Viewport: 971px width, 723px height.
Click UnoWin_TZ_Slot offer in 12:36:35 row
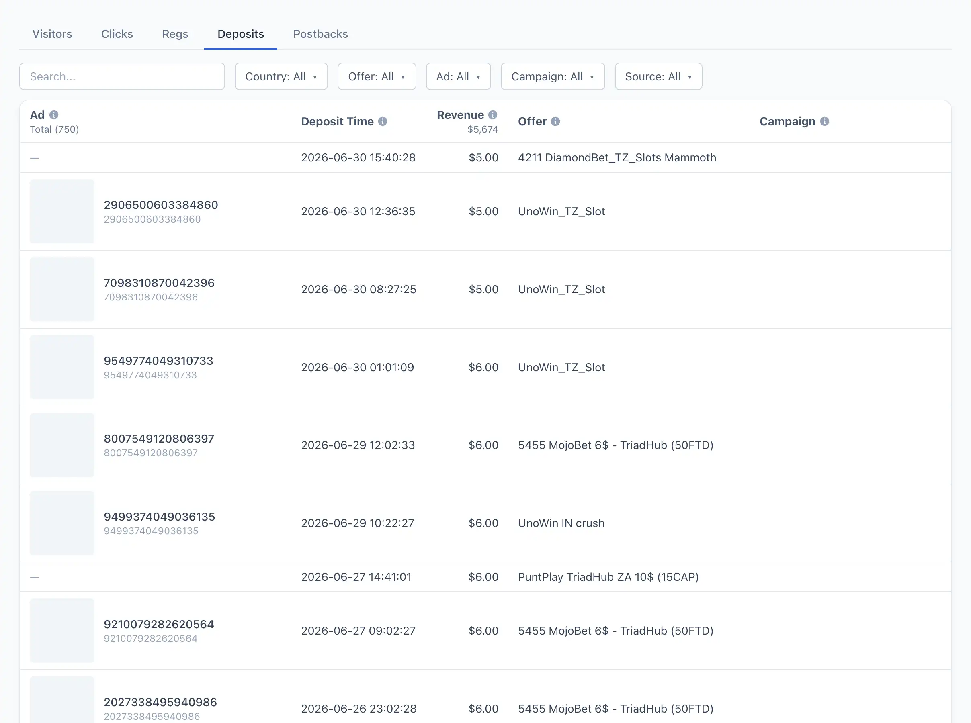tap(561, 211)
